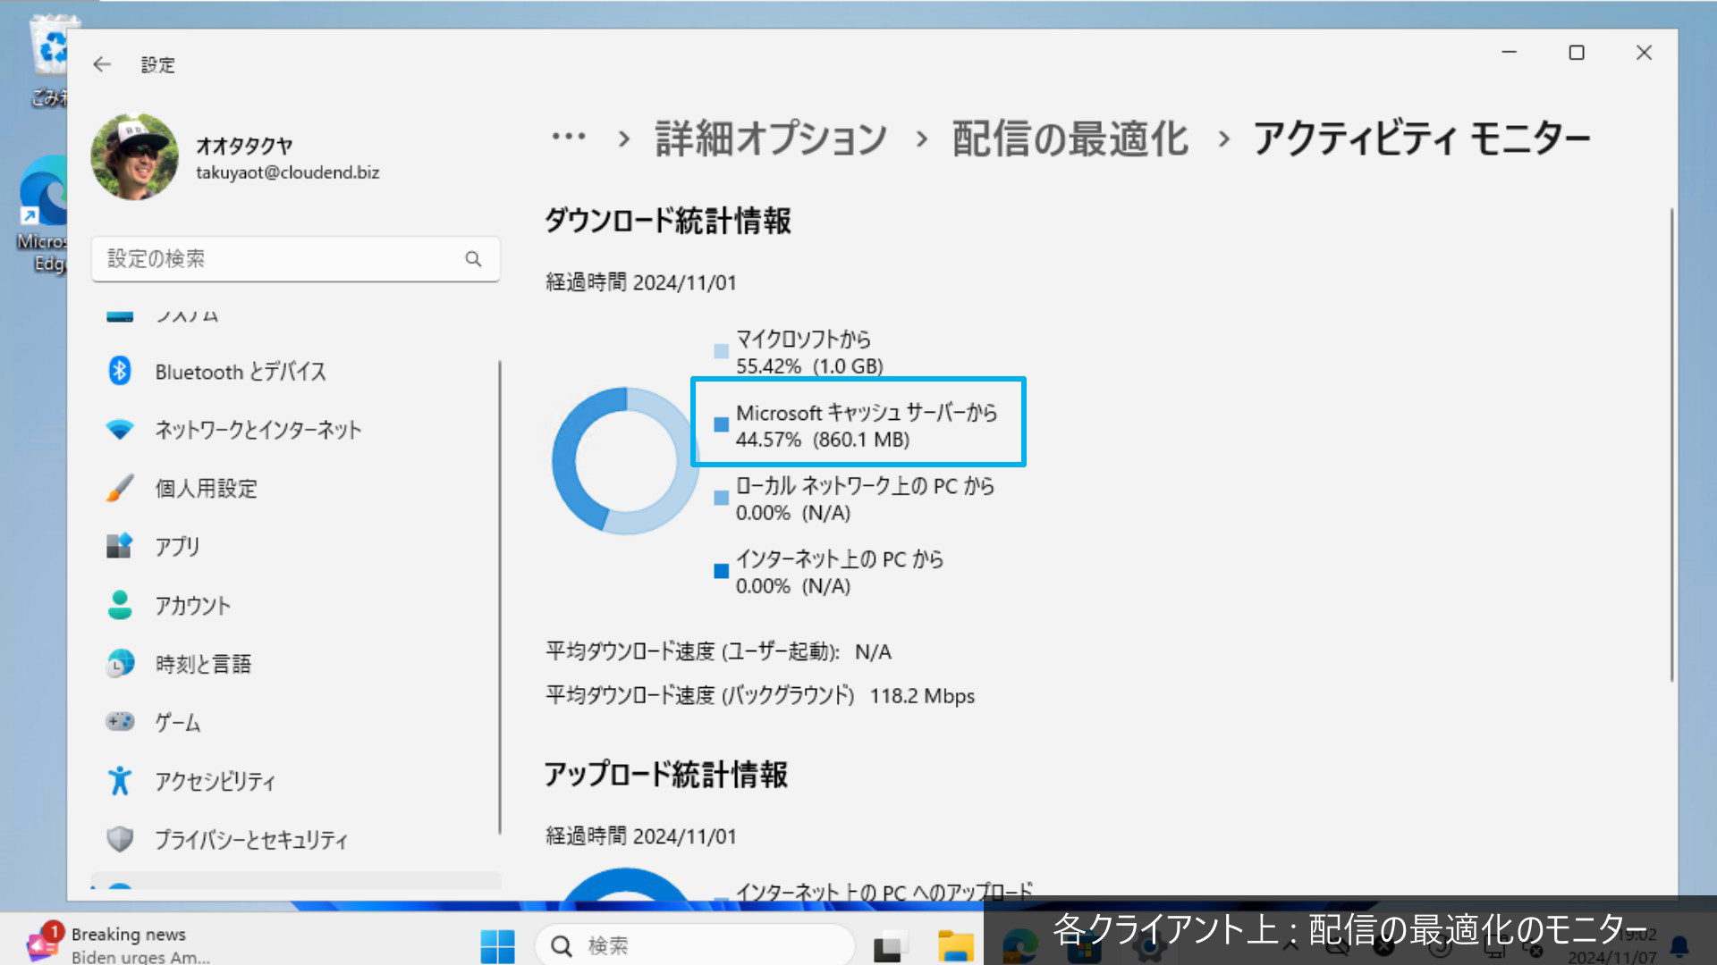Click the main content vertical scrollbar
Viewport: 1717px width, 965px height.
click(1670, 445)
